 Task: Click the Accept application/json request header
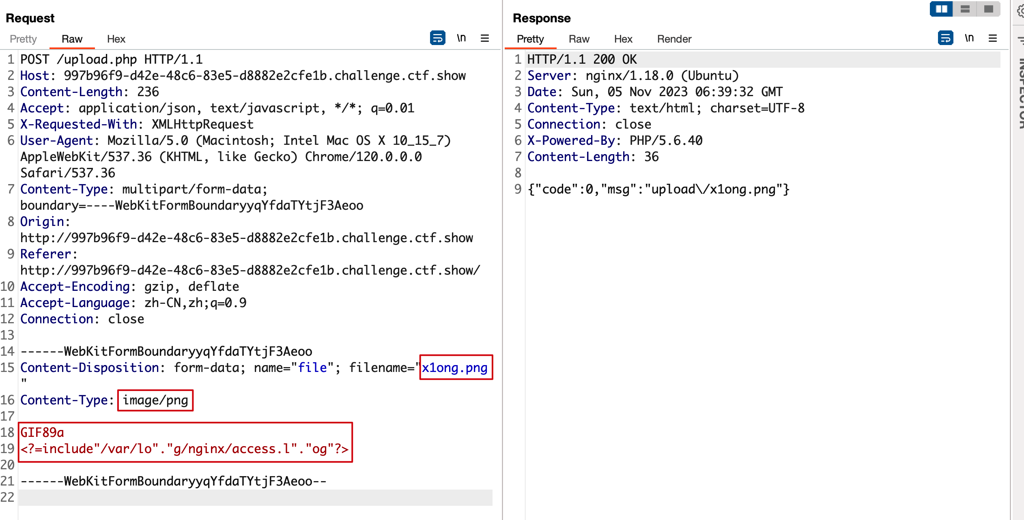pos(217,108)
